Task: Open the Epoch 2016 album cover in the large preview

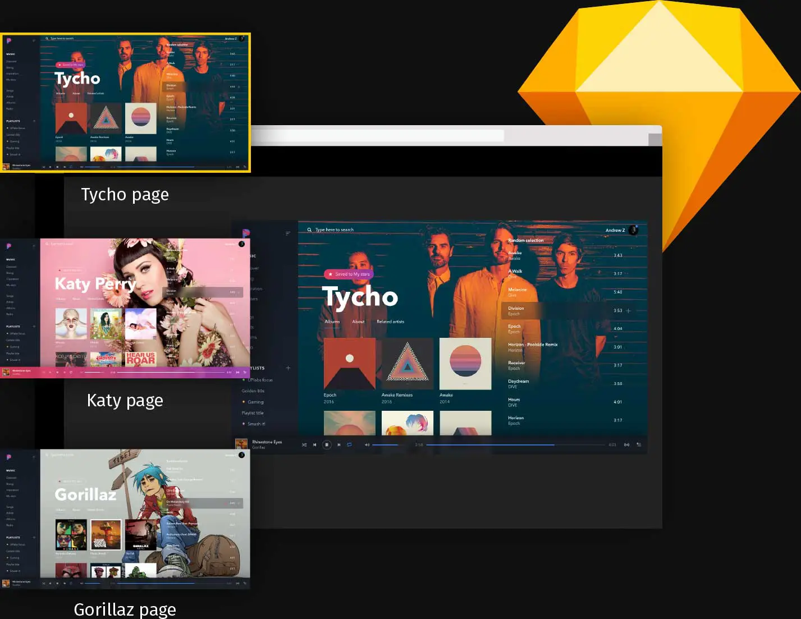Action: pos(350,364)
